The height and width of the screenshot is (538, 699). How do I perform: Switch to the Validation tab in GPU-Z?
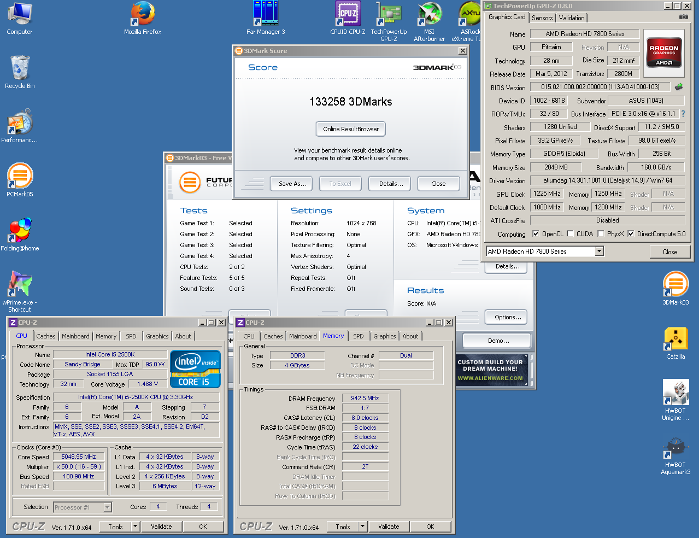tap(572, 18)
